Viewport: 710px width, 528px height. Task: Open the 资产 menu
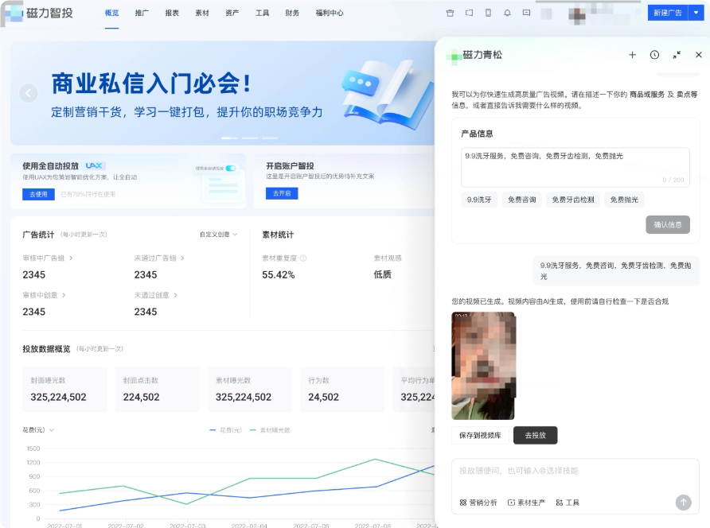pyautogui.click(x=232, y=14)
